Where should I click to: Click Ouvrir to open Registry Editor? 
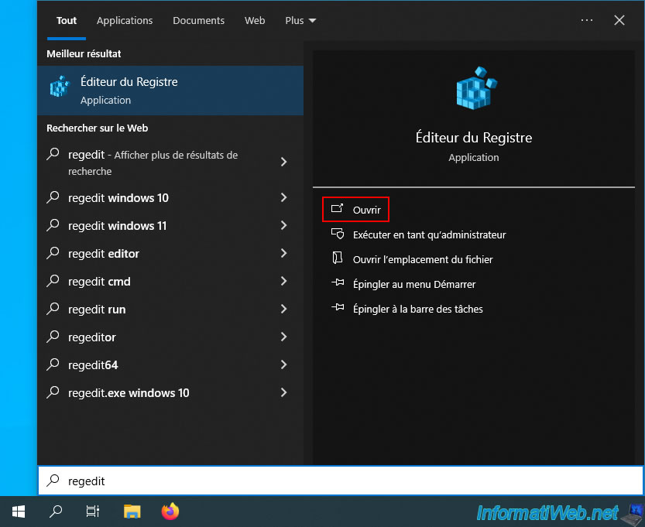(x=355, y=210)
